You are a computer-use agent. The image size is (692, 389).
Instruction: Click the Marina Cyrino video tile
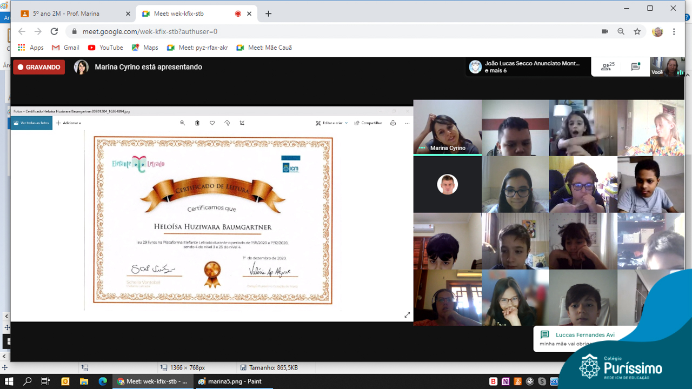[447, 128]
